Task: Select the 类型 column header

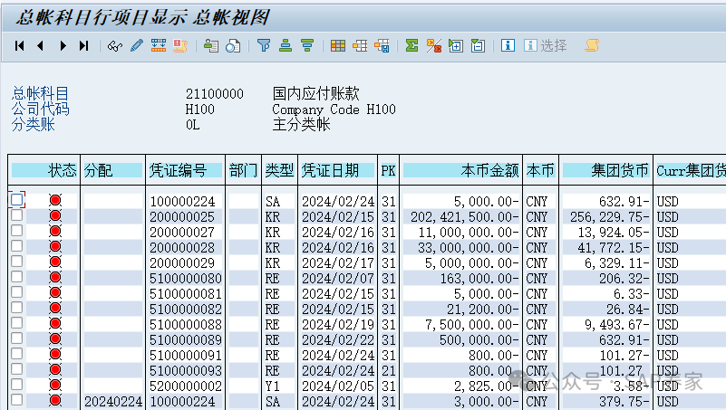Action: [x=279, y=170]
